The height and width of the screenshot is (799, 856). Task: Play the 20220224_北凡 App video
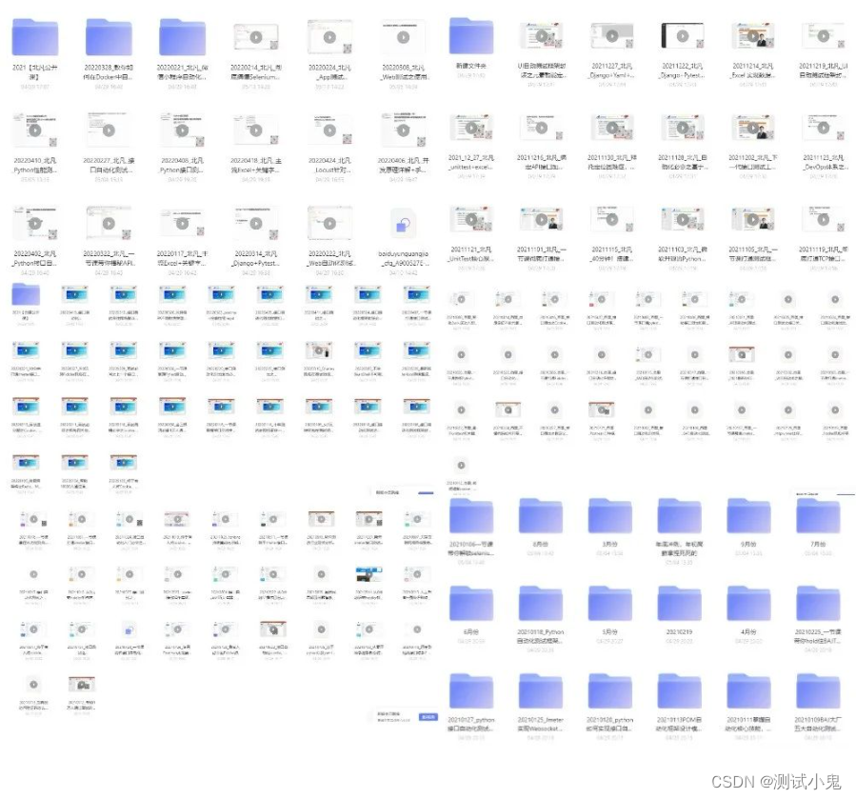click(x=329, y=37)
